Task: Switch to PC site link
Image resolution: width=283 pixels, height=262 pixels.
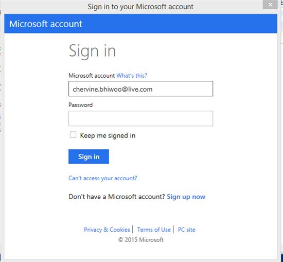Action: coord(186,230)
